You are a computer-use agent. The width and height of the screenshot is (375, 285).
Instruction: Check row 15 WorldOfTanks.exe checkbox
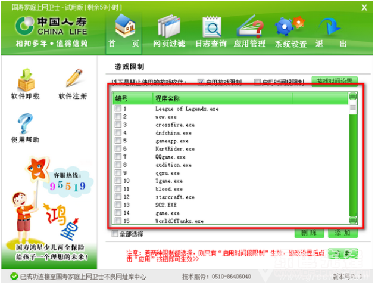coord(118,221)
